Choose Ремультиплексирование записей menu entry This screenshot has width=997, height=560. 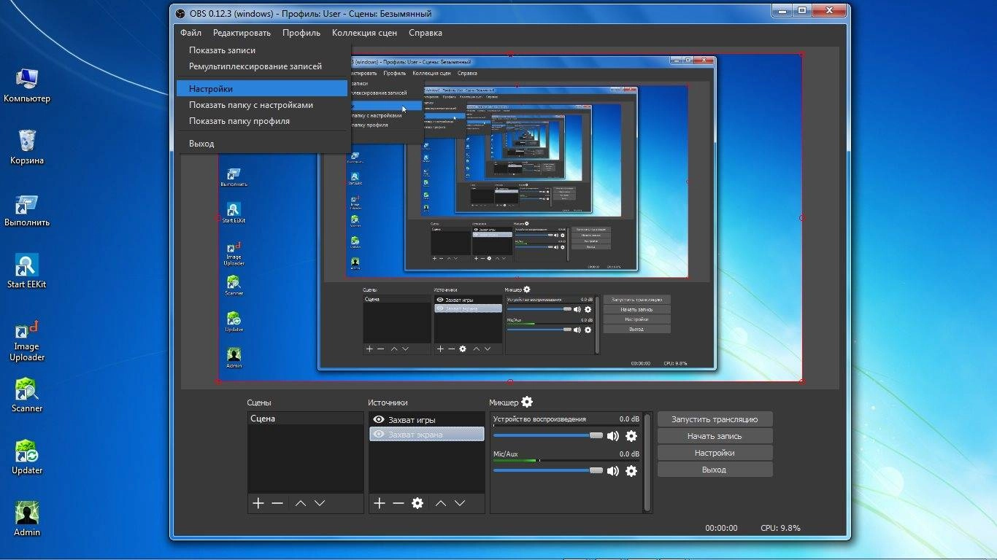[262, 66]
